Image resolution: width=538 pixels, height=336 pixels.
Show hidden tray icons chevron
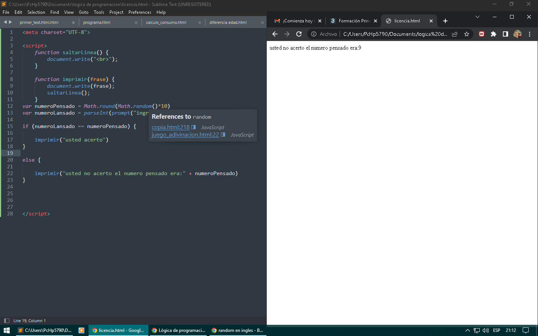click(467, 330)
